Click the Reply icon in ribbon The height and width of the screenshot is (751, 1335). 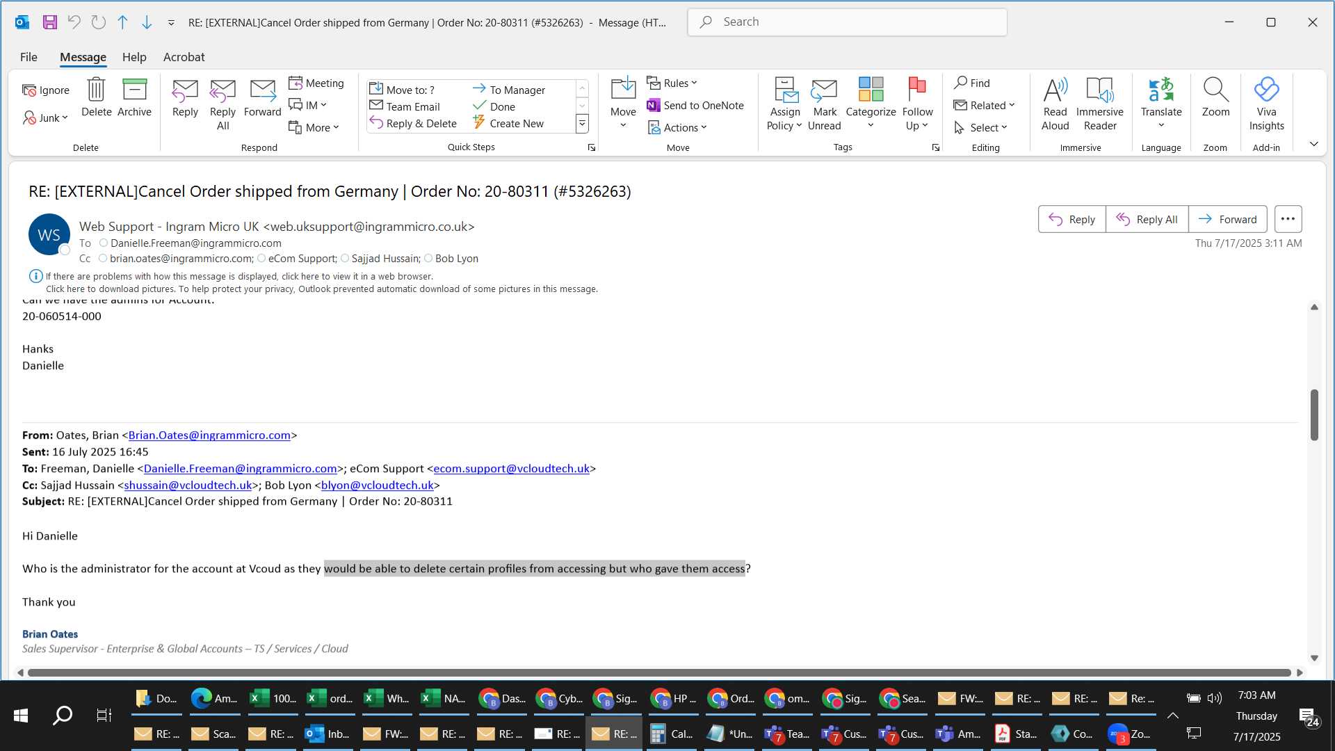pos(185,98)
